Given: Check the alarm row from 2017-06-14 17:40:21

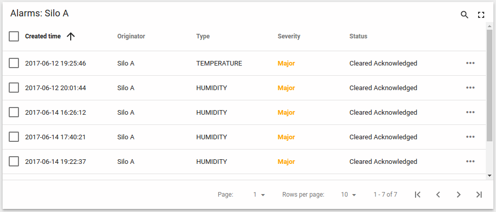Looking at the screenshot, I should pos(14,137).
